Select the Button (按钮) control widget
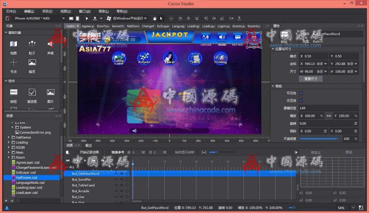Image resolution: width=369 pixels, height=213 pixels. [13, 96]
